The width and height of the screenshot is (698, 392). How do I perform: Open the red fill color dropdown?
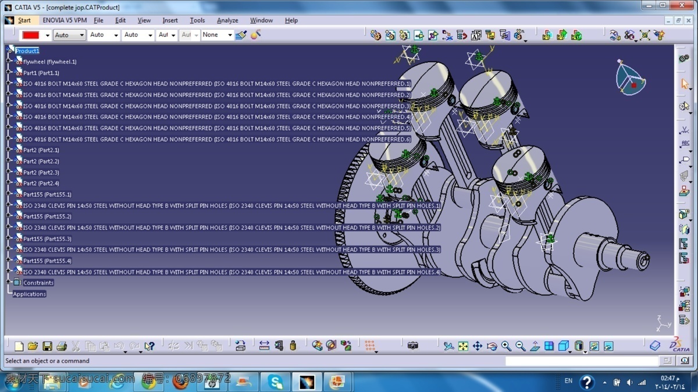click(x=47, y=35)
